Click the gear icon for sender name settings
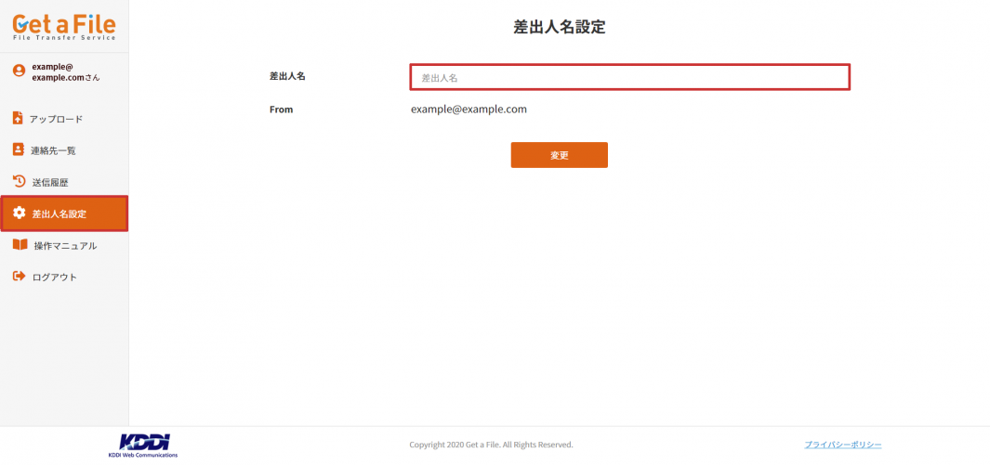The image size is (990, 465). pyautogui.click(x=19, y=213)
